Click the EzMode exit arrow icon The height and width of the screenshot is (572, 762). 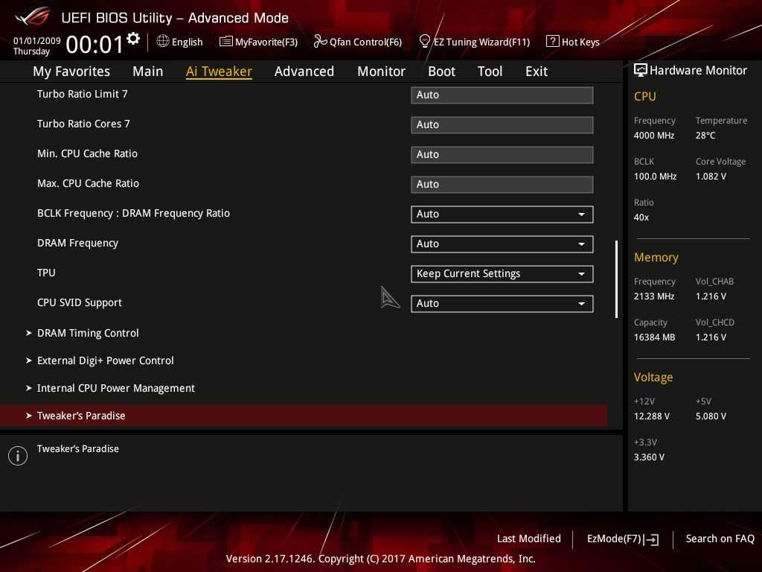pyautogui.click(x=652, y=539)
